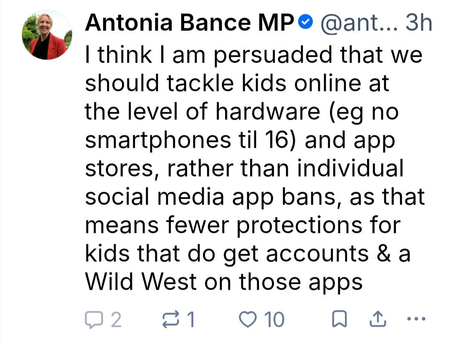451x344 pixels.
Task: Click the repost arrows icon
Action: 170,320
